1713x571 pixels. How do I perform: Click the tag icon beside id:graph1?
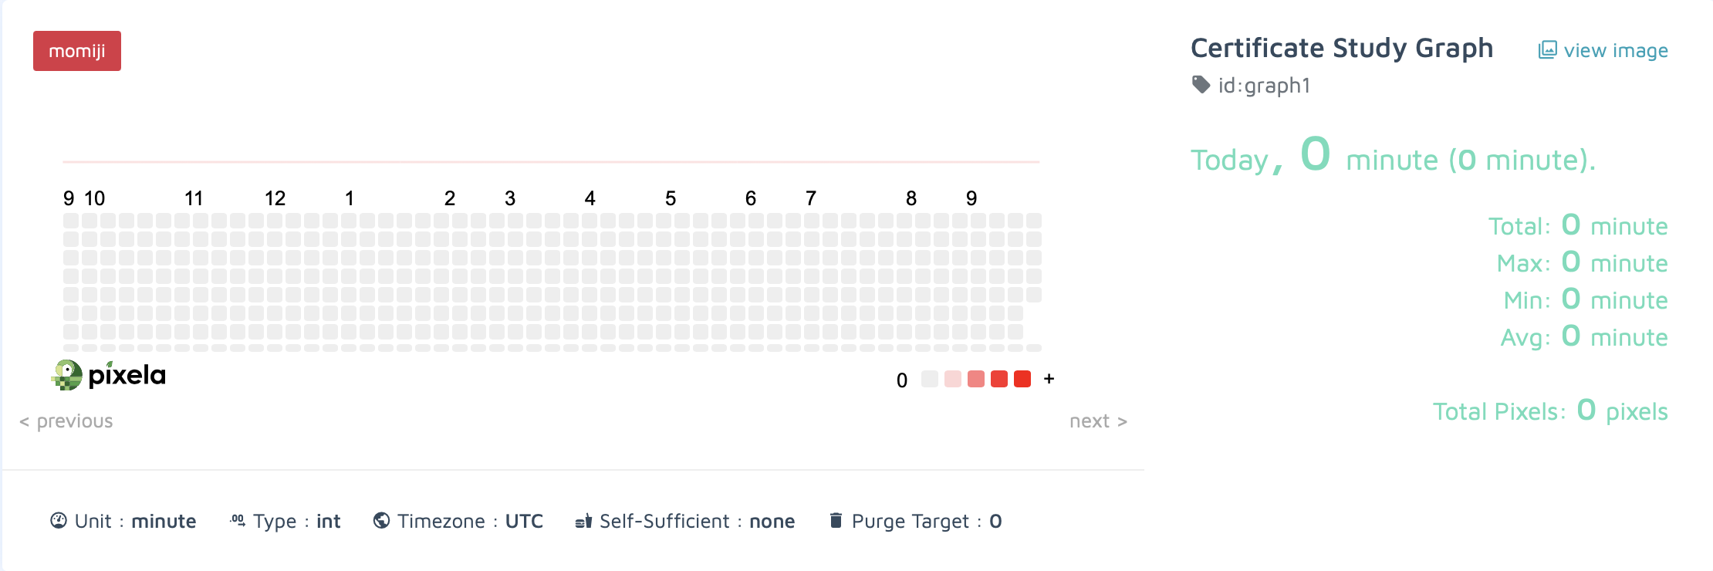tap(1201, 84)
